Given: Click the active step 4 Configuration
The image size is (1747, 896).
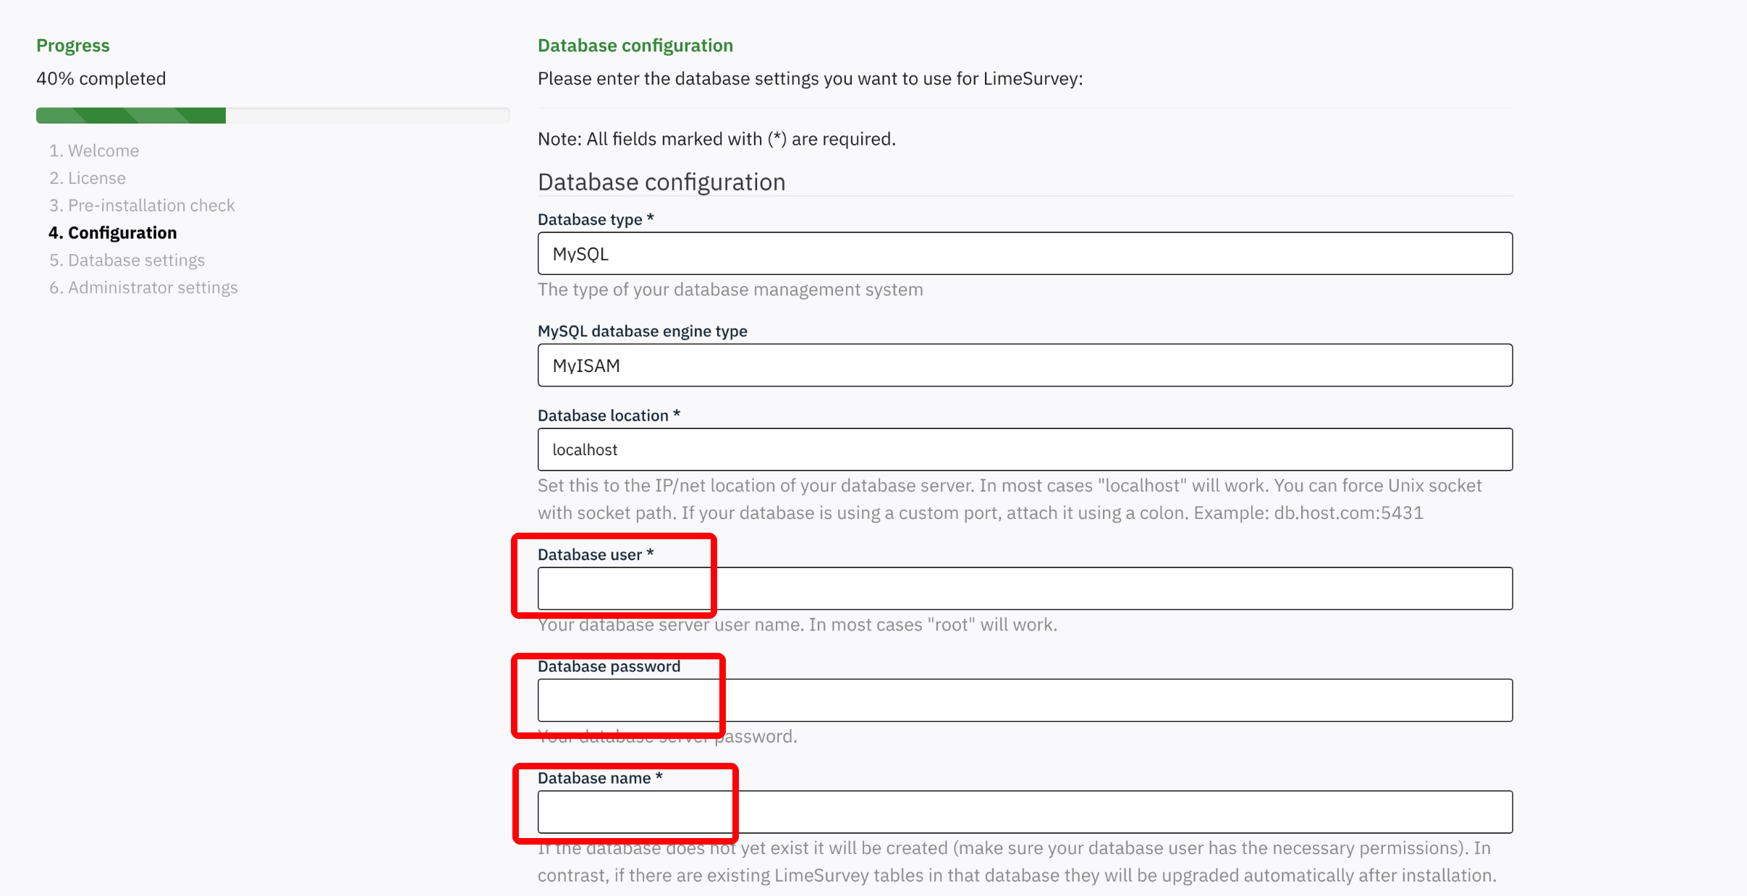Looking at the screenshot, I should [x=113, y=233].
